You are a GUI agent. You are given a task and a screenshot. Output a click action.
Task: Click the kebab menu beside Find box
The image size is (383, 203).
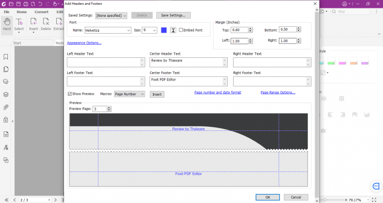[x=376, y=12]
